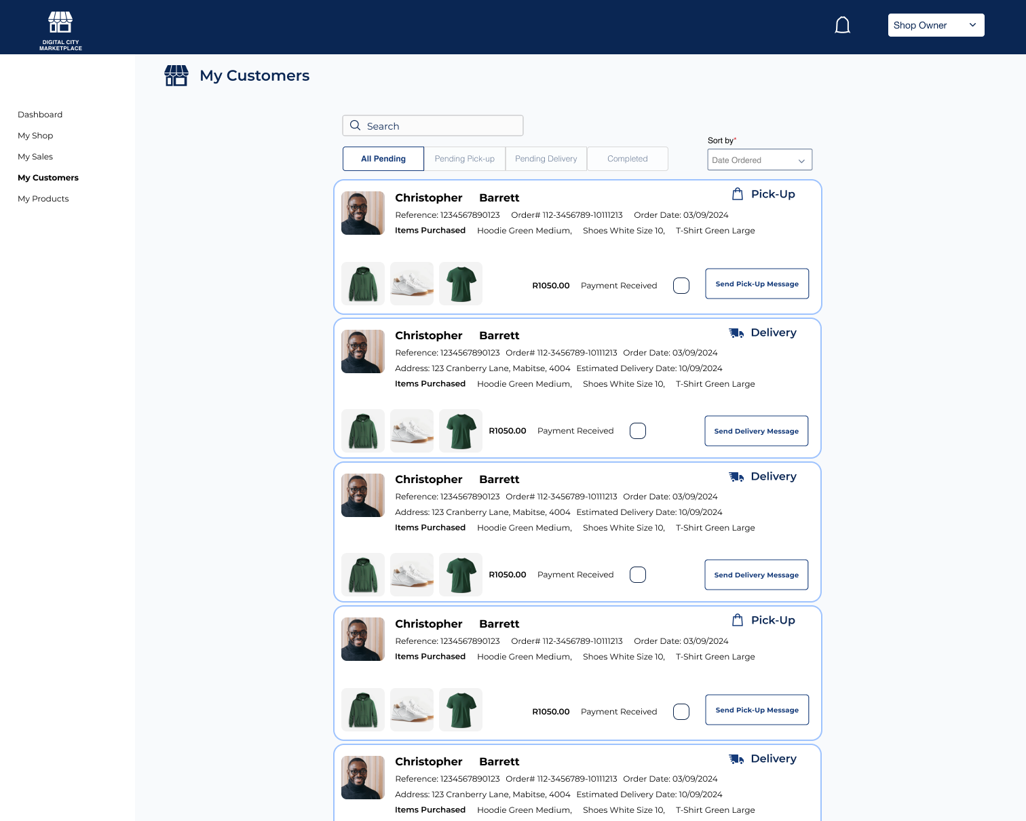Click the storefront icon beside My Customers
The image size is (1026, 821).
click(x=176, y=75)
